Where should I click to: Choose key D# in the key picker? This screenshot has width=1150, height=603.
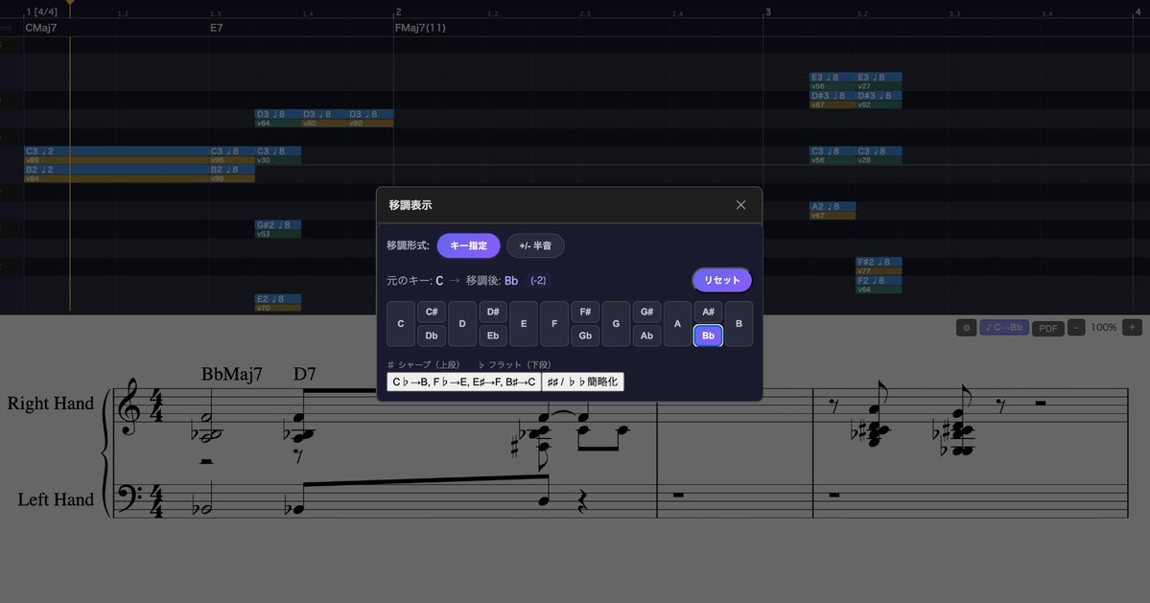coord(493,312)
